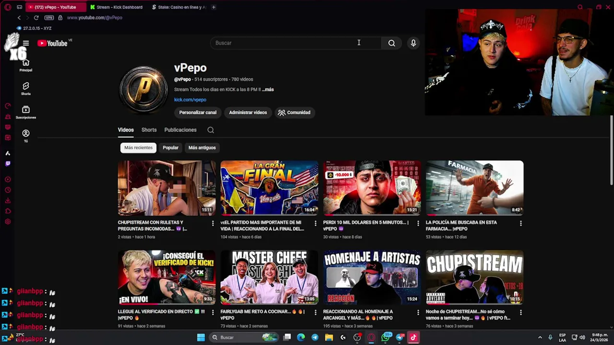This screenshot has width=614, height=345.
Task: Click the search magnifier button
Action: pyautogui.click(x=391, y=43)
